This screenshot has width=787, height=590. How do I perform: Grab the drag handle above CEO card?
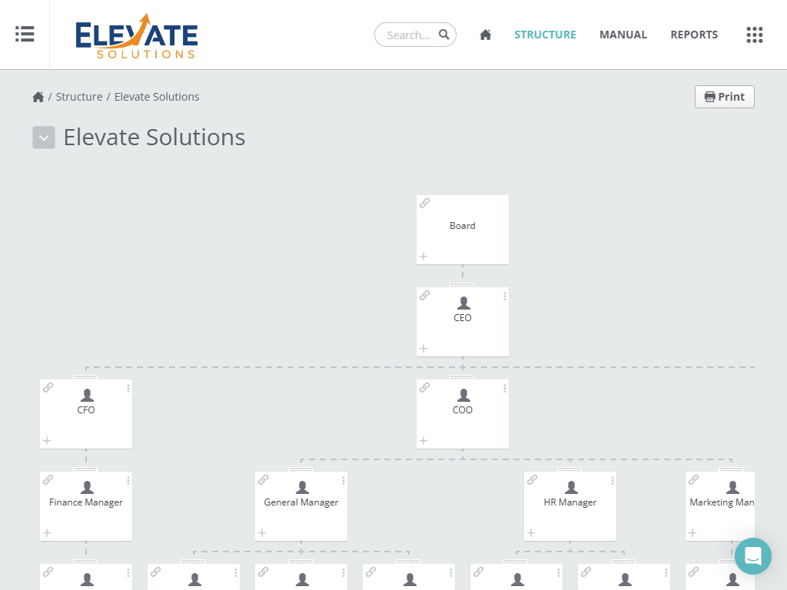point(462,285)
